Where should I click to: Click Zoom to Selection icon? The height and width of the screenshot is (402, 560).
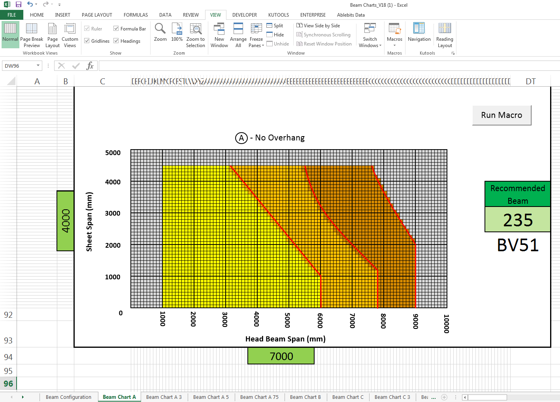(195, 29)
